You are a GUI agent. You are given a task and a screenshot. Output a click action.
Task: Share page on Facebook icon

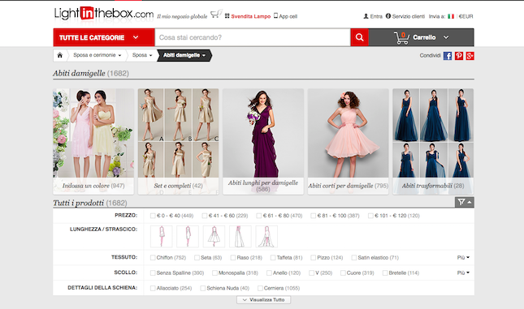[x=448, y=56]
